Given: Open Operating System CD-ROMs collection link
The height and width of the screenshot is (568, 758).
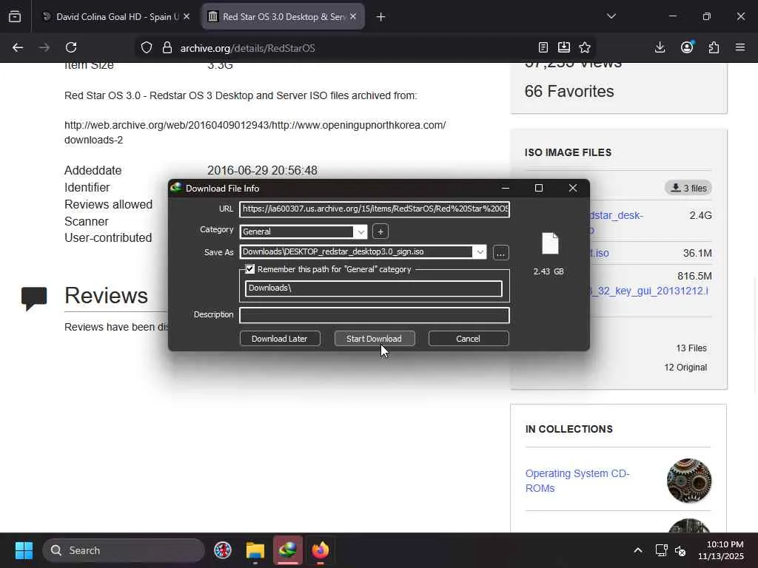Looking at the screenshot, I should pos(577,481).
